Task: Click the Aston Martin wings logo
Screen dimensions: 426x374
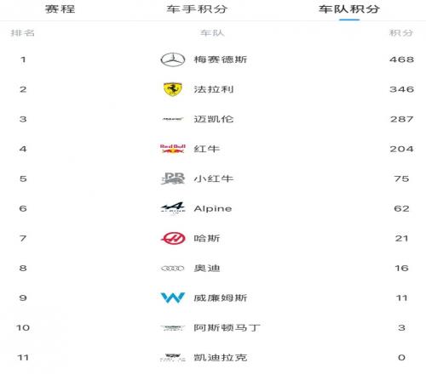Action: (173, 328)
